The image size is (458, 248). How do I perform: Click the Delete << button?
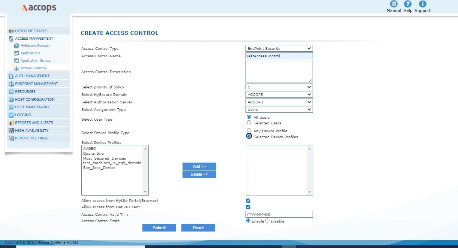pos(199,174)
